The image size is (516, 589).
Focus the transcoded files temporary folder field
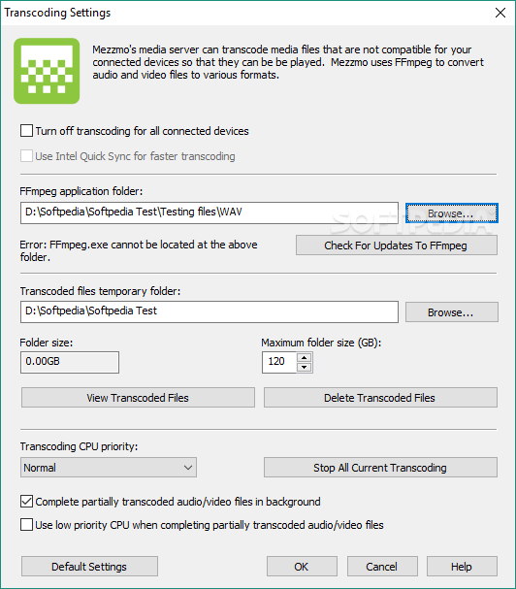tap(210, 311)
